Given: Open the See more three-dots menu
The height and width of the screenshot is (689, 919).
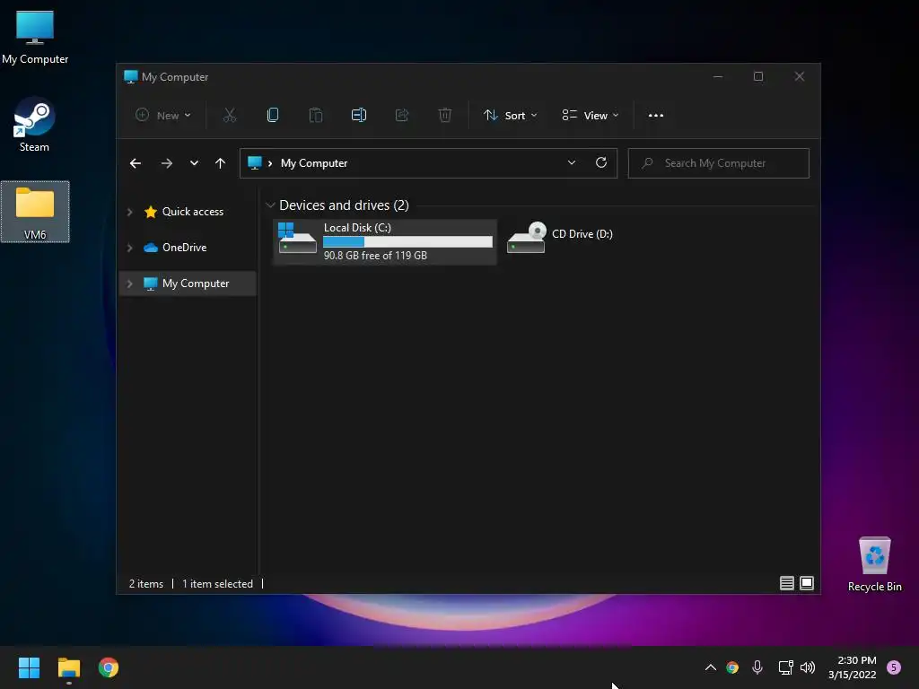Looking at the screenshot, I should tap(656, 116).
